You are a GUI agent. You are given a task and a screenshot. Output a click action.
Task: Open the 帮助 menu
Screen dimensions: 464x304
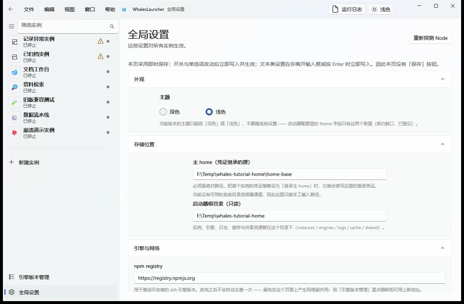tap(110, 9)
